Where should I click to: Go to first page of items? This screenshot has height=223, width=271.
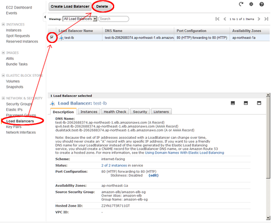click(x=217, y=19)
